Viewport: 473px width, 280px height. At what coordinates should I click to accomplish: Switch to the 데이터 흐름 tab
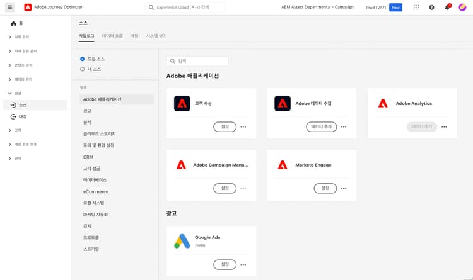112,36
